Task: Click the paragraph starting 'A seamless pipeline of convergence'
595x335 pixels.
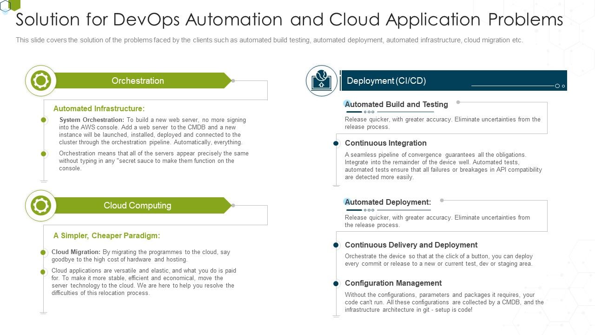Action: tap(443, 166)
